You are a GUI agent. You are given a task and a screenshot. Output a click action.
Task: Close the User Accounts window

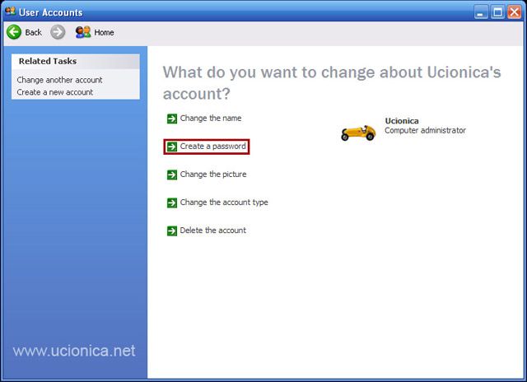click(x=515, y=12)
